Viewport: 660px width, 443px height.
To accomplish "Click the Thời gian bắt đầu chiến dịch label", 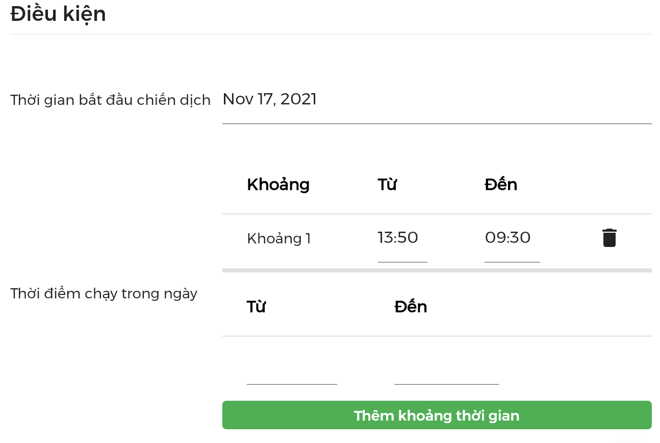I will click(x=110, y=100).
